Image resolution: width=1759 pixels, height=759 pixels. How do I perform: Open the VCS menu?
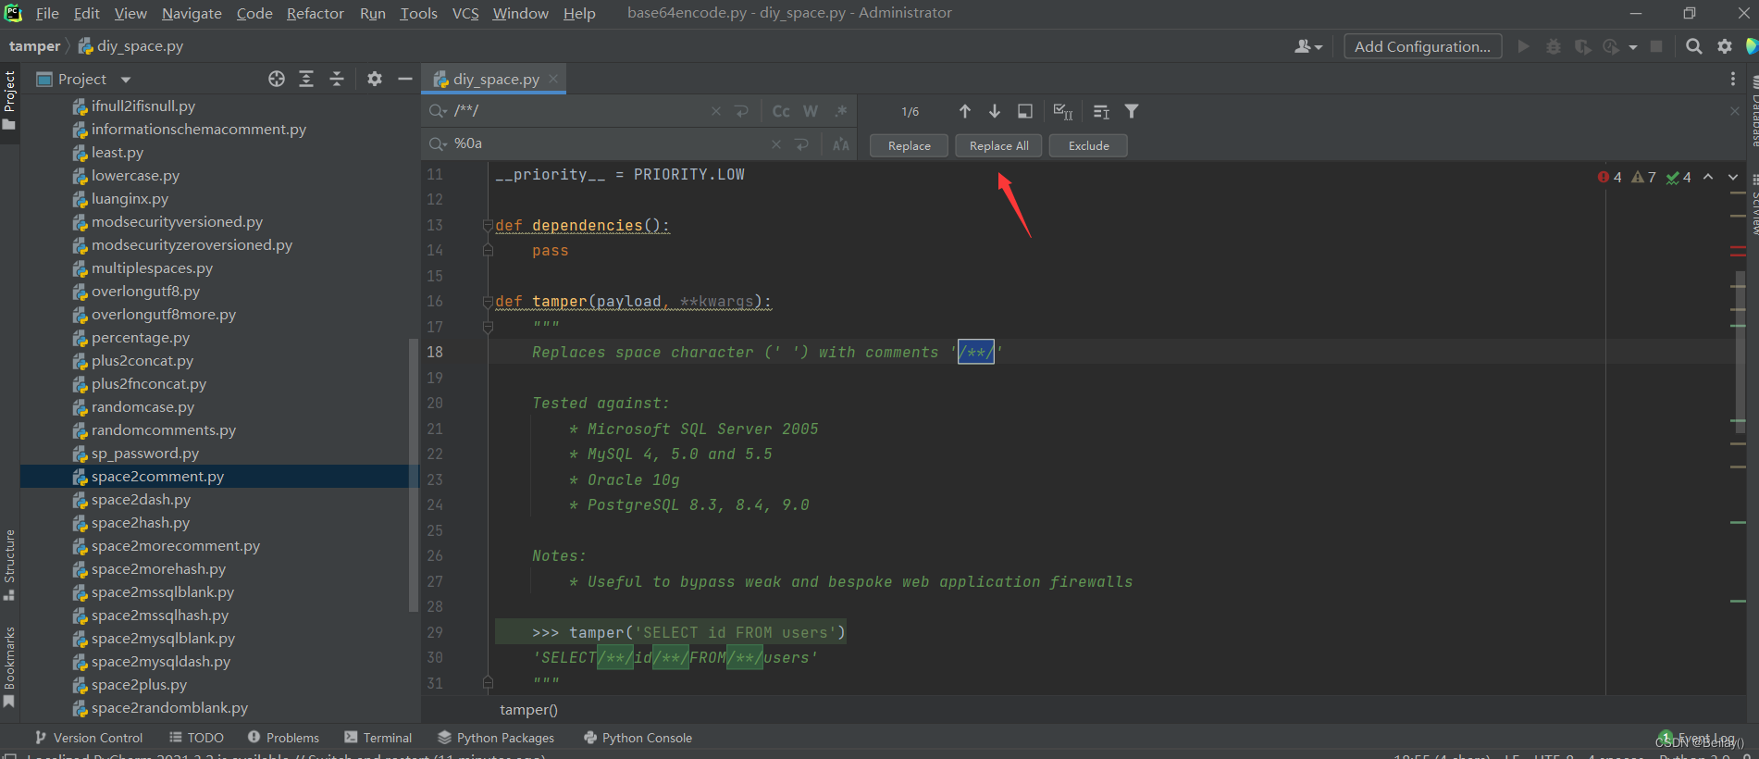click(465, 13)
